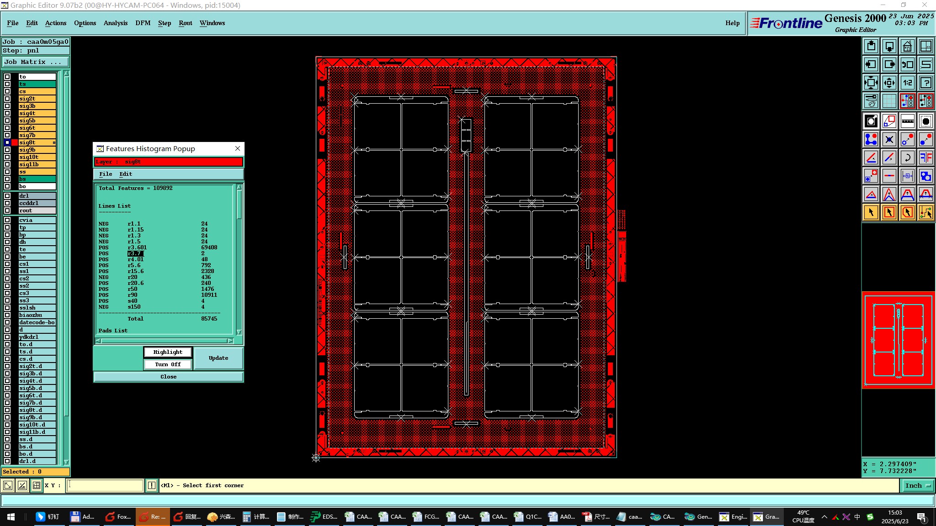Click the question mark help icon
The width and height of the screenshot is (936, 526).
pyautogui.click(x=925, y=83)
